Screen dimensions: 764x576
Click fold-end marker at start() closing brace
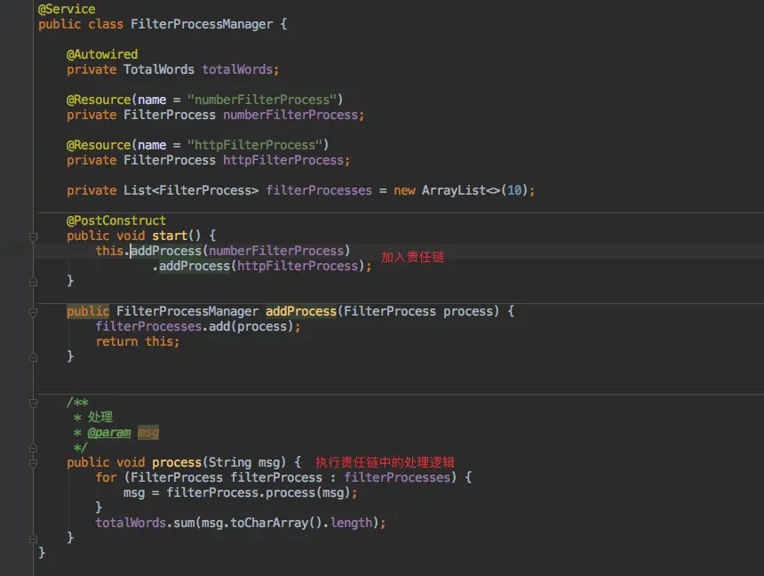coord(33,282)
